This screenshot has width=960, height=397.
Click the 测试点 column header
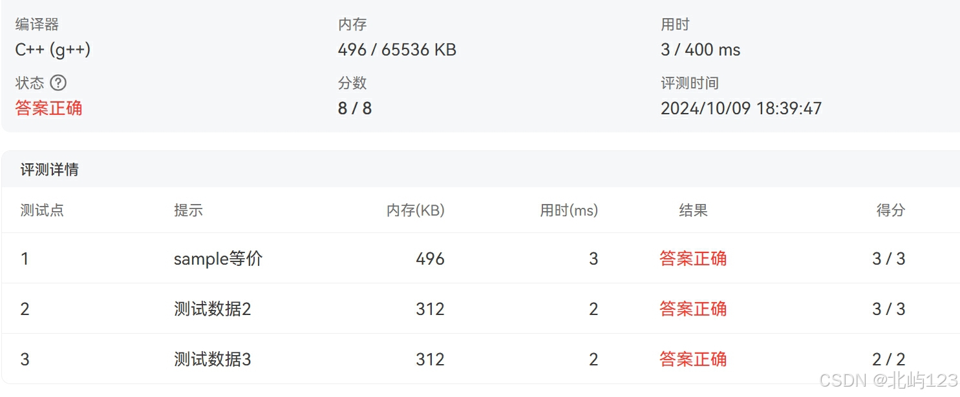pos(41,210)
